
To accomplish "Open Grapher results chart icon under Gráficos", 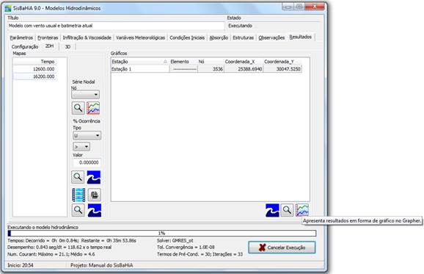I will click(x=302, y=210).
